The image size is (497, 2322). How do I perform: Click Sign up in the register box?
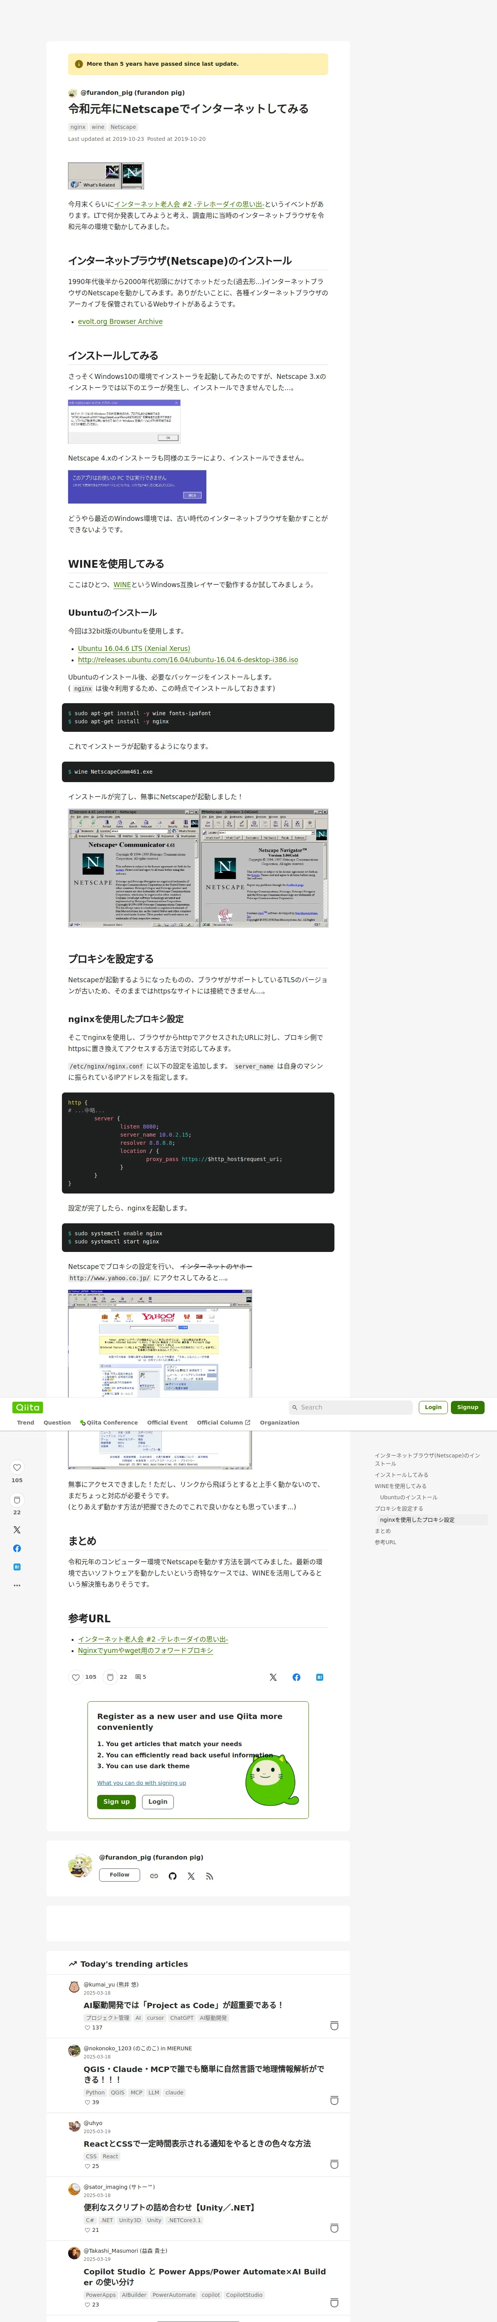click(x=117, y=1802)
